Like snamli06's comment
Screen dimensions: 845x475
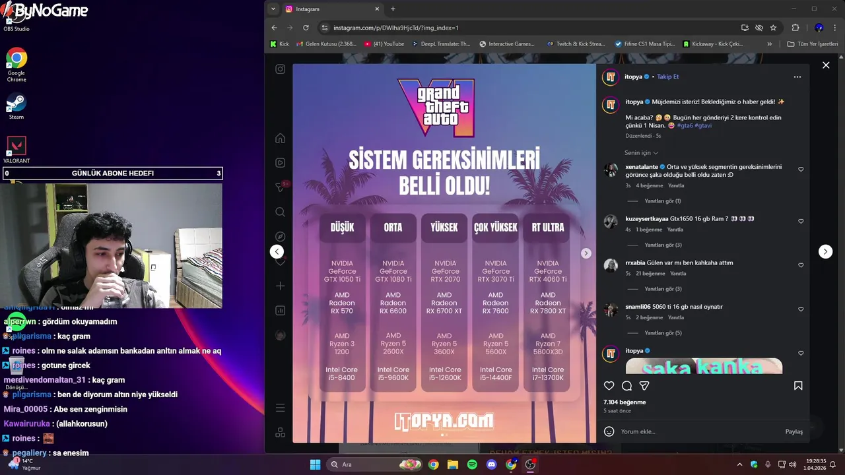pyautogui.click(x=801, y=309)
